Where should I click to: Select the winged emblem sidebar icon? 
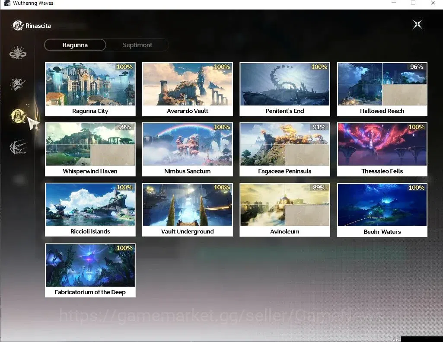tap(18, 147)
